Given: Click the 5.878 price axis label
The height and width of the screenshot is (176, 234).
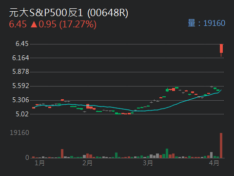Looking at the screenshot, I should pyautogui.click(x=20, y=72).
